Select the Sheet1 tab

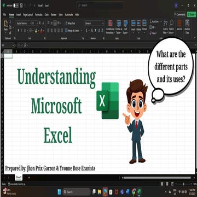(x=19, y=177)
